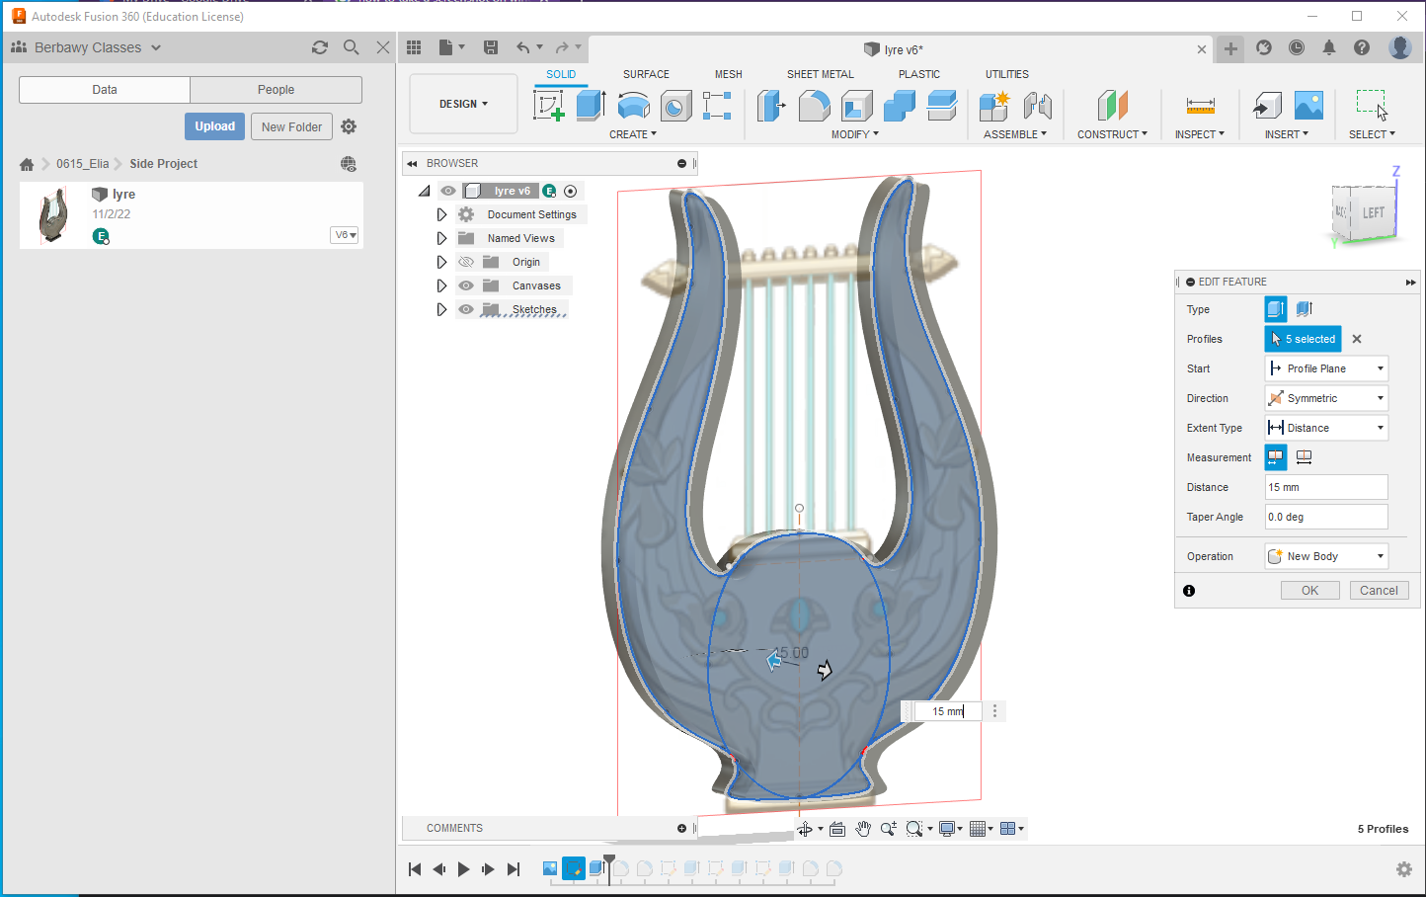Select the Revolve tool in toolbar
The width and height of the screenshot is (1426, 897).
click(633, 105)
